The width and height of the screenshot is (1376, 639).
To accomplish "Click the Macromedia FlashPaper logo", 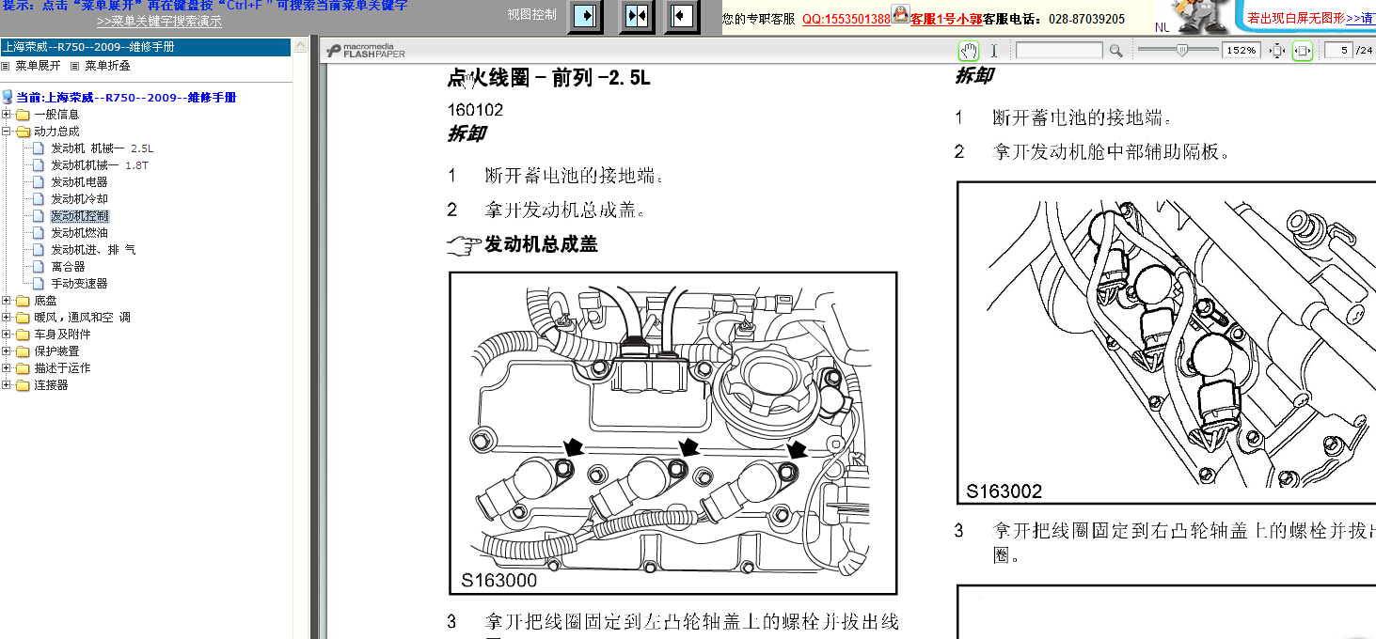I will click(x=366, y=51).
